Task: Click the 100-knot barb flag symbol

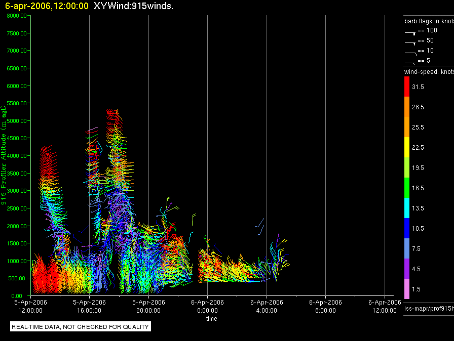Action: 410,31
